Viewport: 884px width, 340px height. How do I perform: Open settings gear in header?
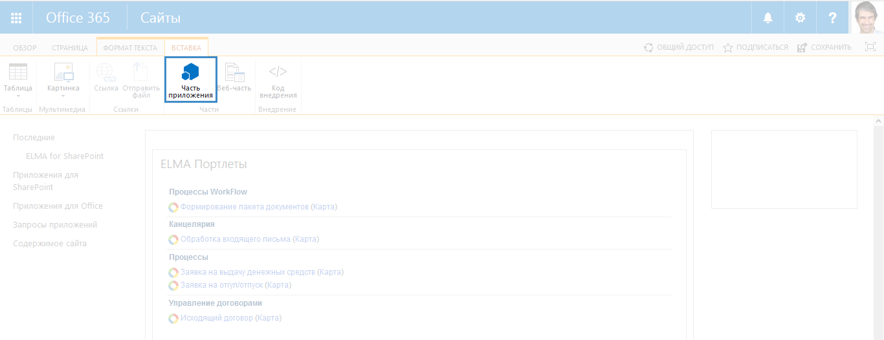[801, 17]
